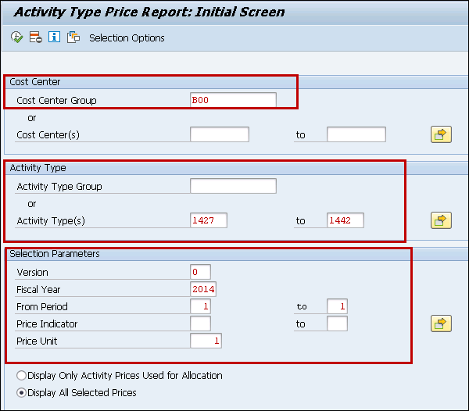Viewport: 469px width, 411px height.
Task: Click the Fiscal Year field showing 2014
Action: coord(203,289)
